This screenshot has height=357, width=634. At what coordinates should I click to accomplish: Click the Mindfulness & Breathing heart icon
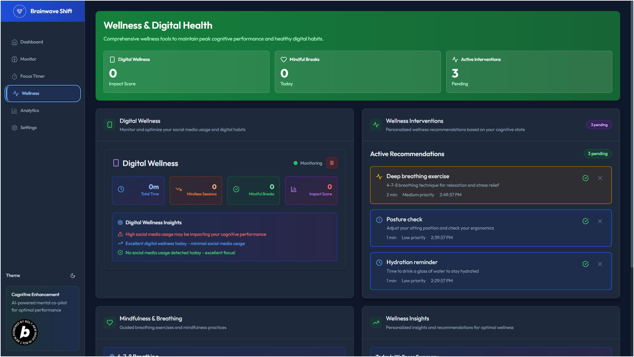[110, 322]
